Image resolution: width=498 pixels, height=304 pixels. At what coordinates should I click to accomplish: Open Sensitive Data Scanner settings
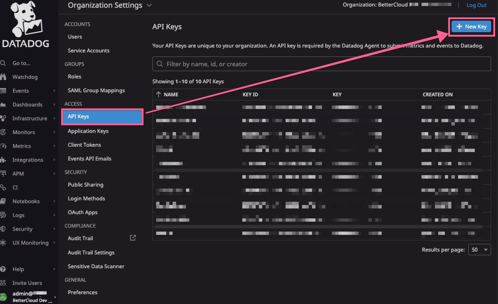click(96, 266)
